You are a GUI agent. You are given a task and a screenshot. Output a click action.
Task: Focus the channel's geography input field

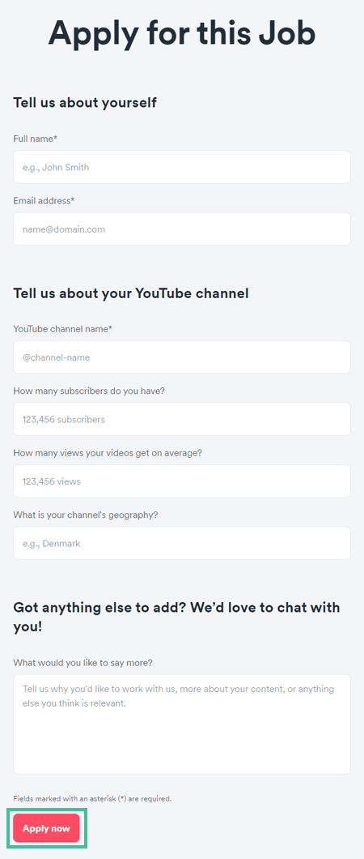coord(182,543)
